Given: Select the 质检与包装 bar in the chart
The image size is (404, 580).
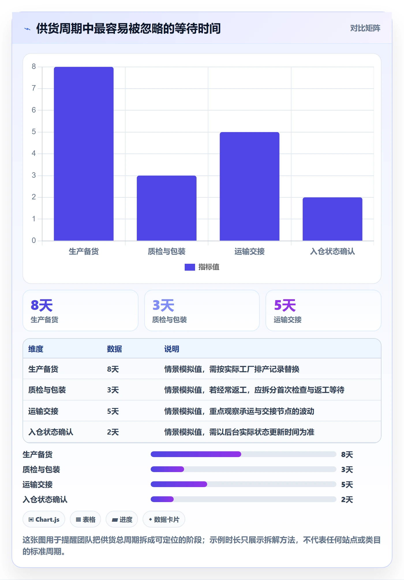Looking at the screenshot, I should (167, 208).
